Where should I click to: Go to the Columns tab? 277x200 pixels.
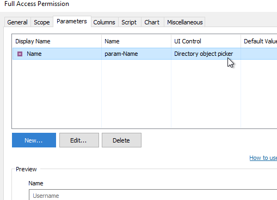pyautogui.click(x=104, y=22)
